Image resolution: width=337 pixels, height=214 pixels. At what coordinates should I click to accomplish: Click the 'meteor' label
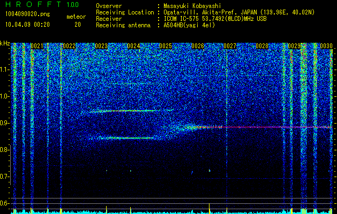[76, 17]
